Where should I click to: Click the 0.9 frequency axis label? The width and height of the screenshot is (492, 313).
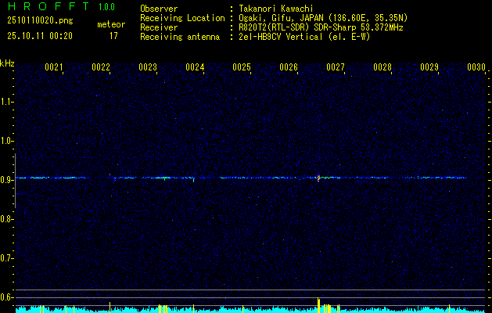pos(6,180)
